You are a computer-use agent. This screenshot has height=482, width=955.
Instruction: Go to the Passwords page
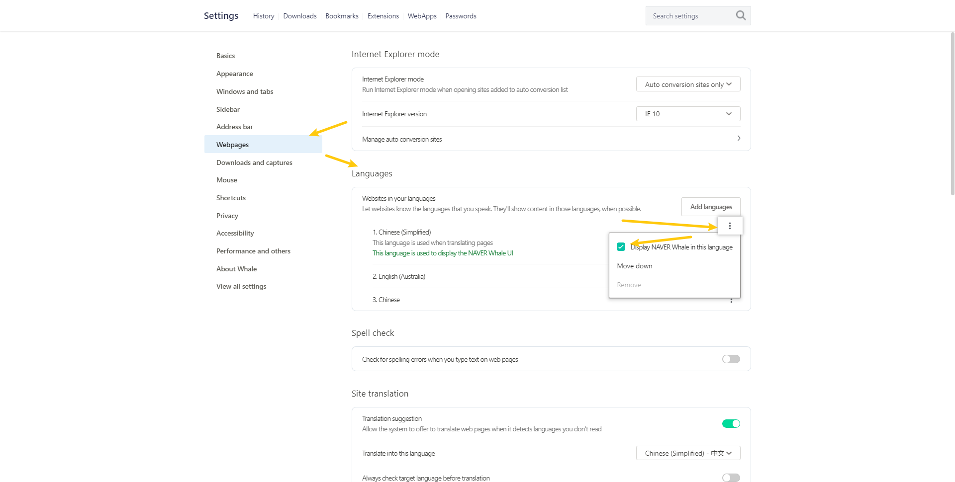pyautogui.click(x=461, y=16)
